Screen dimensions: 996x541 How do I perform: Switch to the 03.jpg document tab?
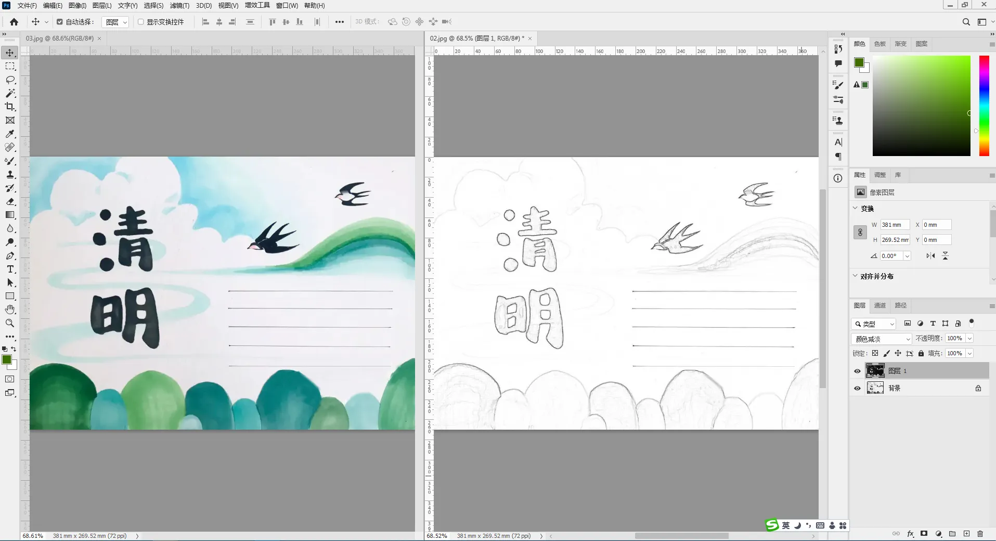[59, 38]
